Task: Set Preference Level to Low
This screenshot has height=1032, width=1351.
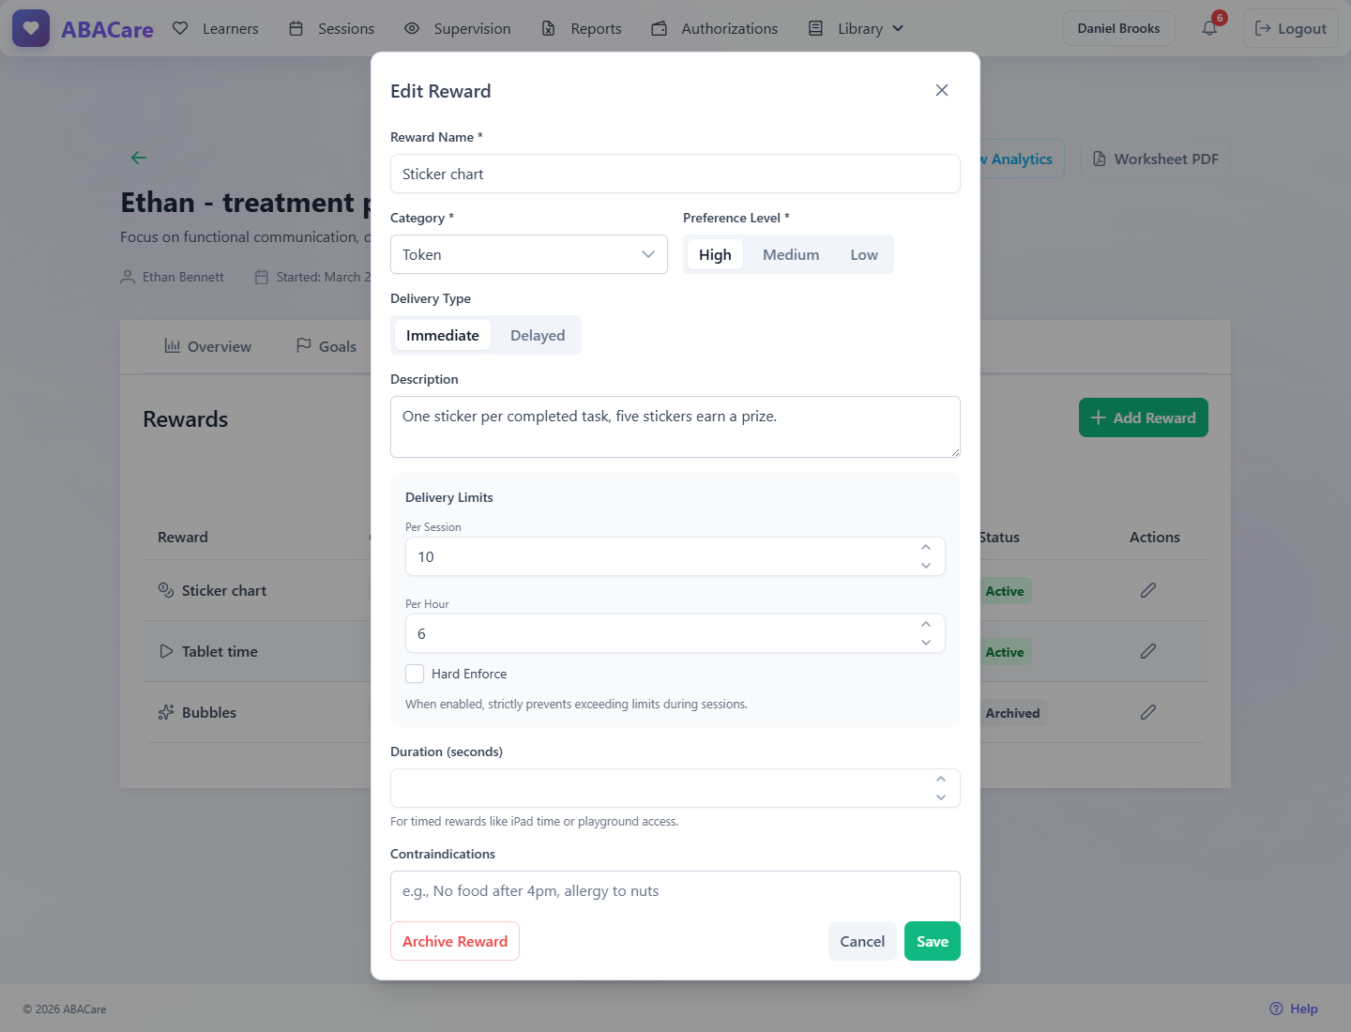Action: 864,254
